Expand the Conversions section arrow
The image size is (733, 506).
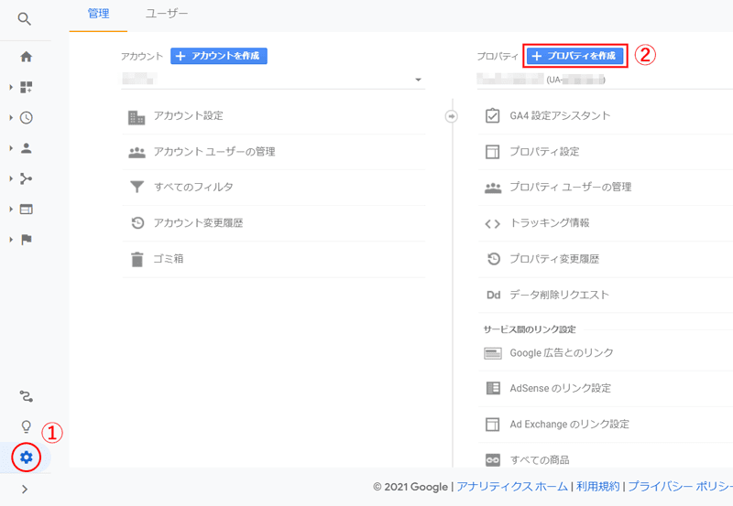tap(11, 240)
